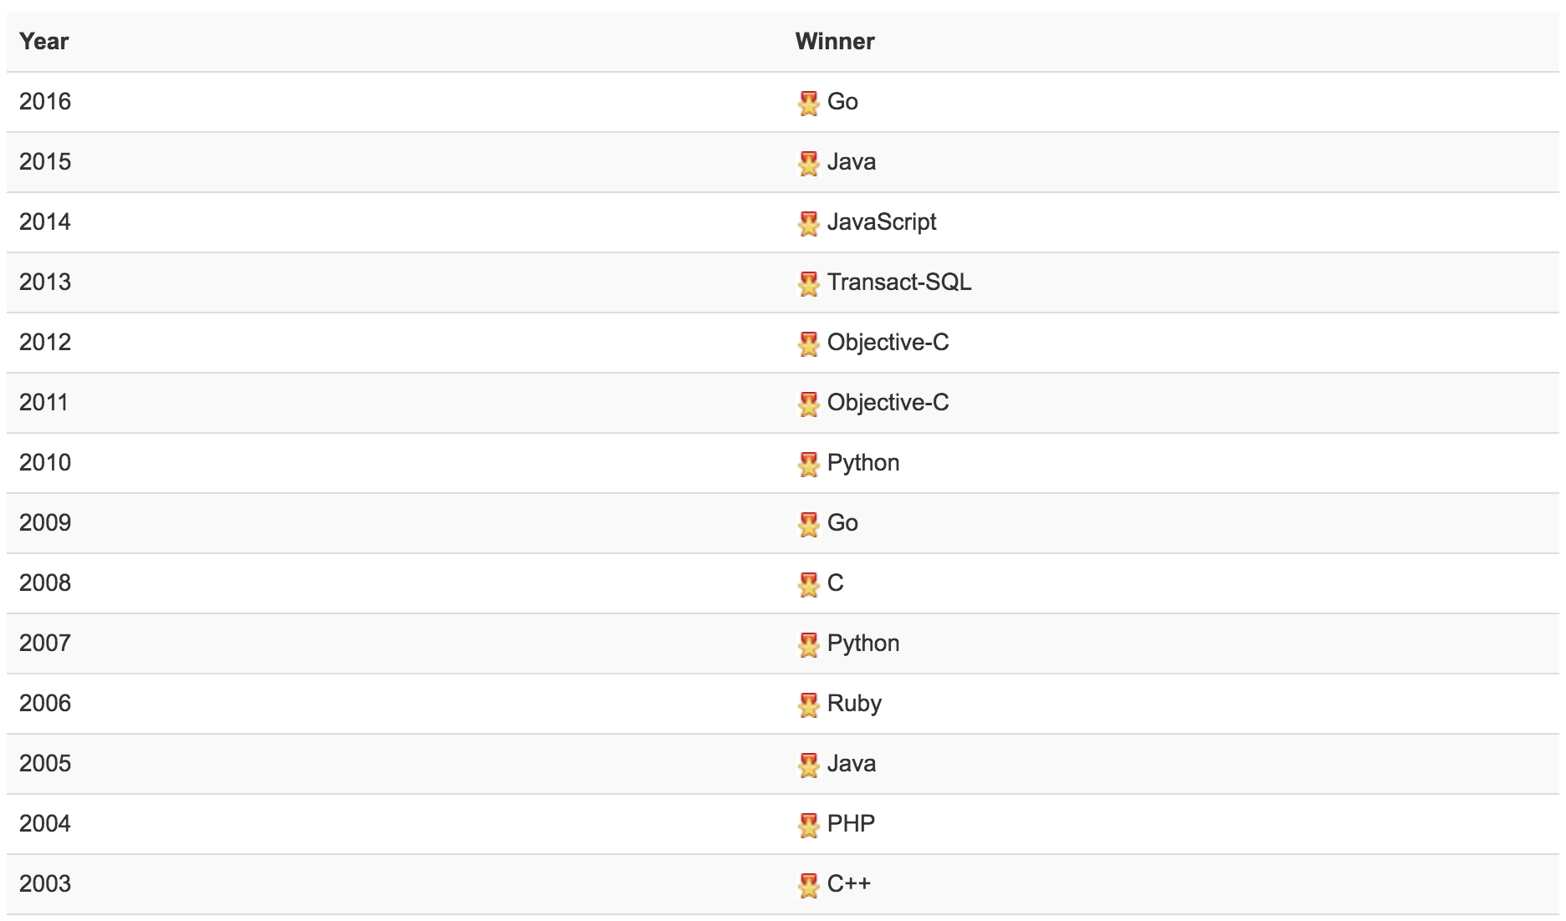Click the Winner column header
The image size is (1566, 921).
click(835, 42)
